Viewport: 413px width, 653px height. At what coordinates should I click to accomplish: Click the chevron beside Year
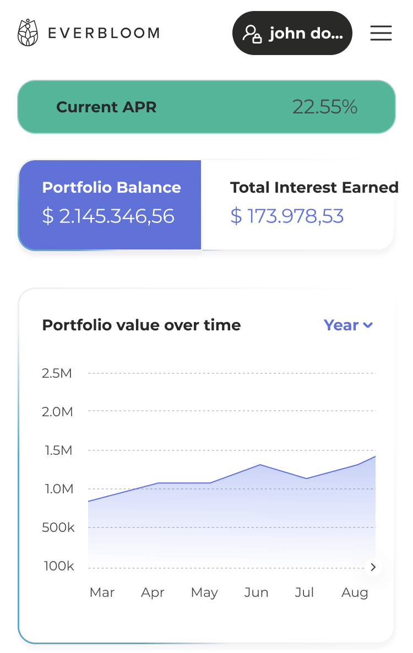[x=368, y=325]
